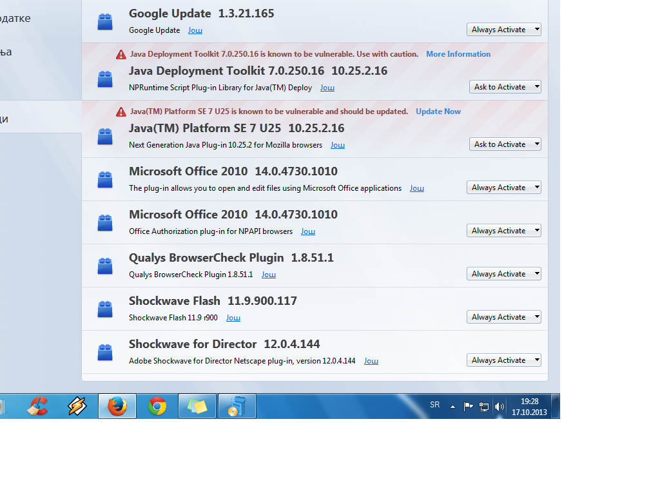Launch Google Chrome from the taskbar
Screen dimensions: 660x495
pos(157,406)
